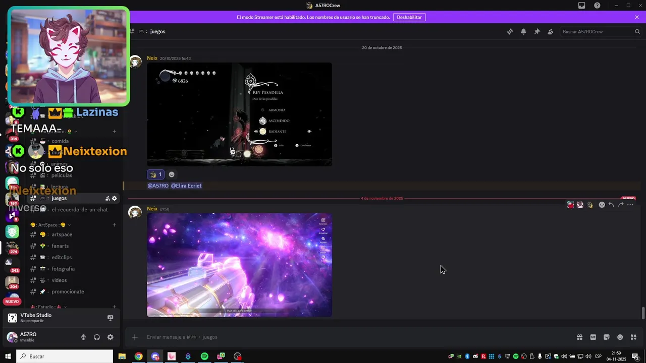
Task: Open user settings gear
Action: pos(111,337)
